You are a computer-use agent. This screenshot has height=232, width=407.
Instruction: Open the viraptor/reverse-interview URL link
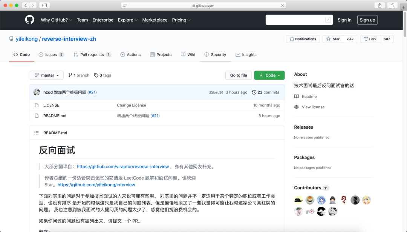pos(123,166)
